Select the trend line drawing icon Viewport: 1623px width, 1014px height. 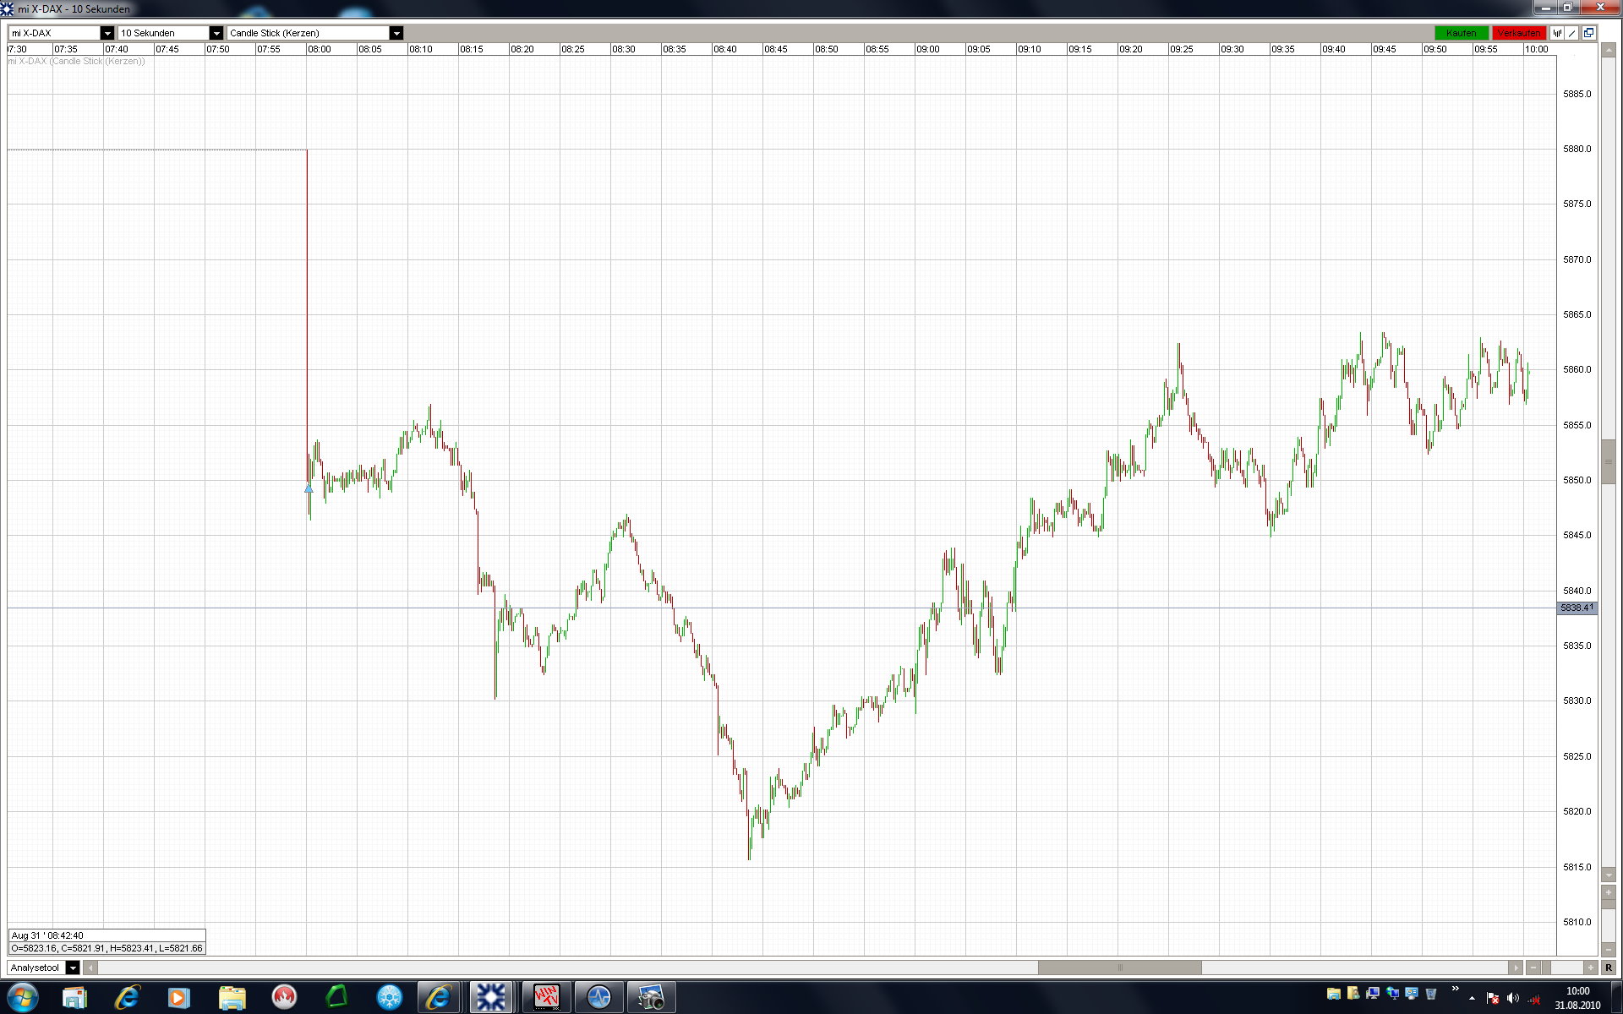[1572, 33]
